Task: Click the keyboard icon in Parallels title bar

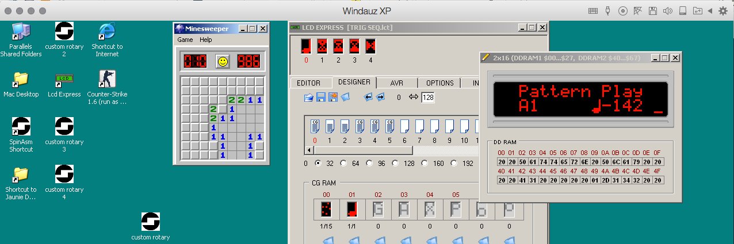Action: (x=593, y=11)
